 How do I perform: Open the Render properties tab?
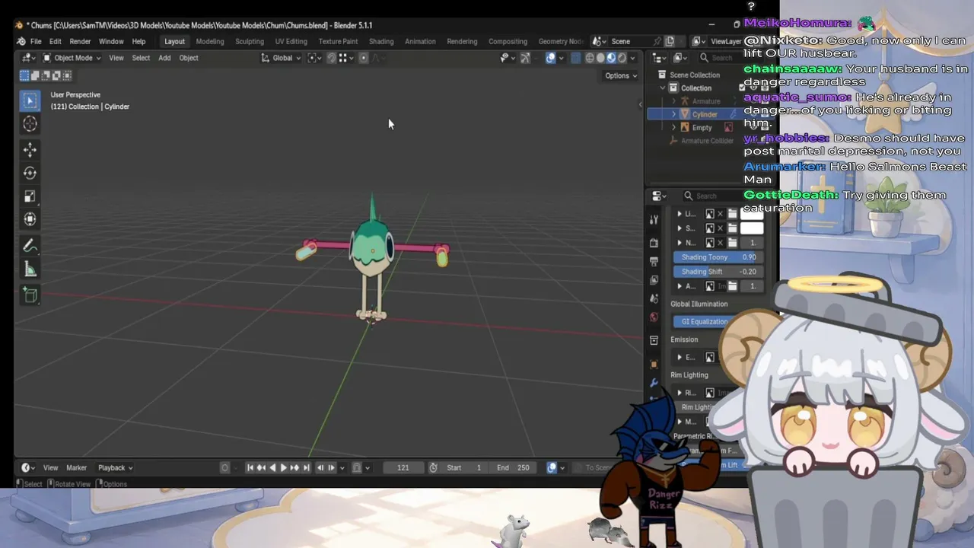coord(654,243)
